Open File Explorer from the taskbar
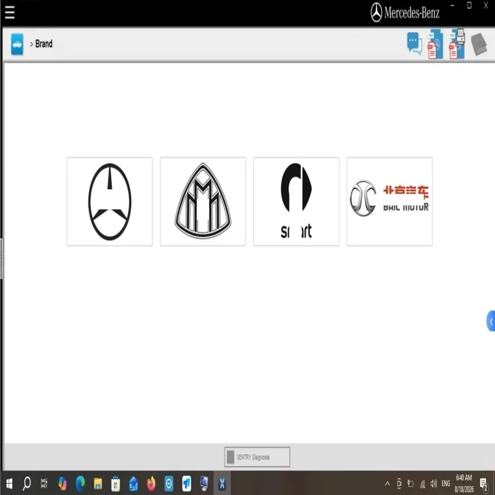This screenshot has width=495, height=495. (x=98, y=483)
